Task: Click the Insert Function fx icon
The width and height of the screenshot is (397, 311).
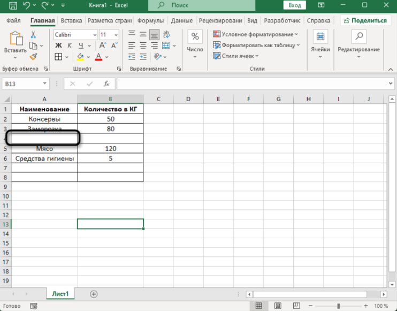Action: coord(106,84)
